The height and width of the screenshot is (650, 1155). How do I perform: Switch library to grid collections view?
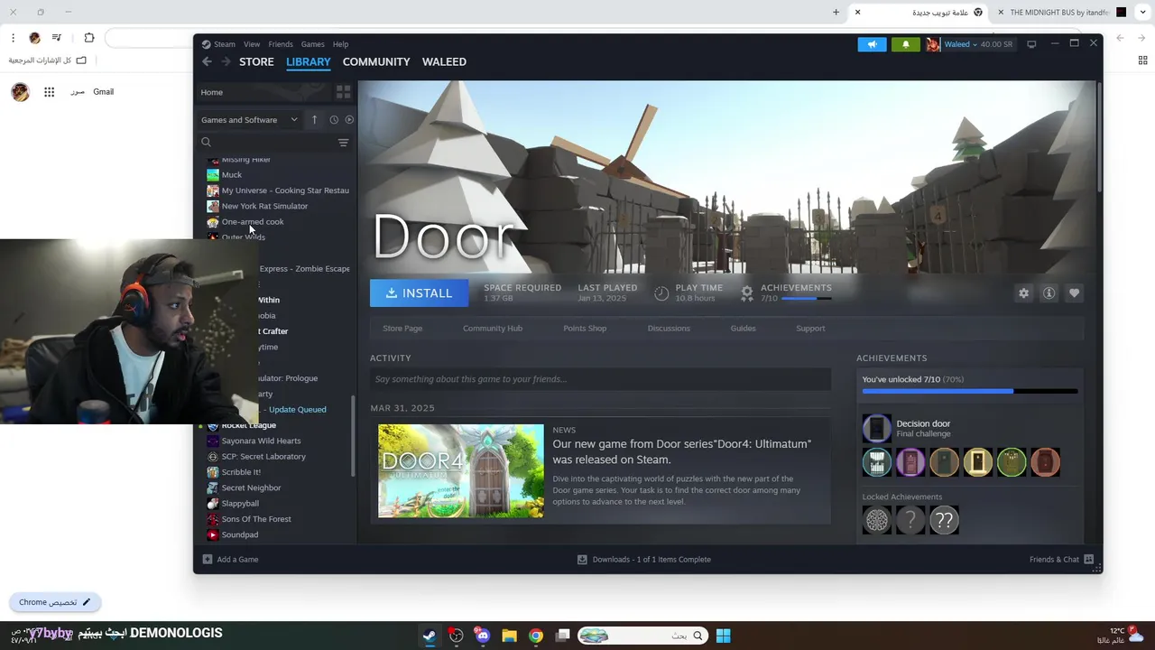coord(343,92)
